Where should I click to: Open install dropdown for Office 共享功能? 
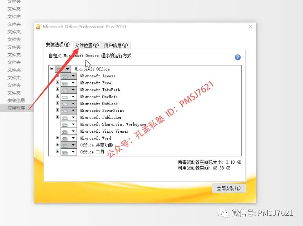click(x=69, y=145)
